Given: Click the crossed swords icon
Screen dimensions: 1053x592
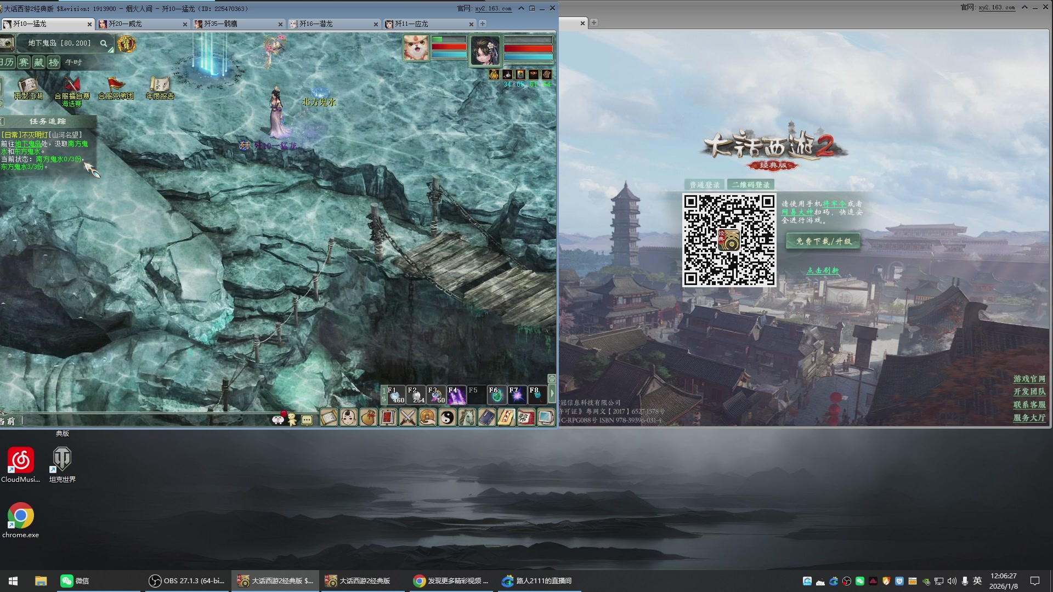Looking at the screenshot, I should tap(408, 418).
